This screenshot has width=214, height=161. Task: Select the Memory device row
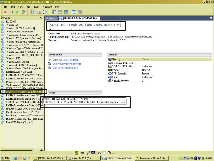click(x=160, y=59)
